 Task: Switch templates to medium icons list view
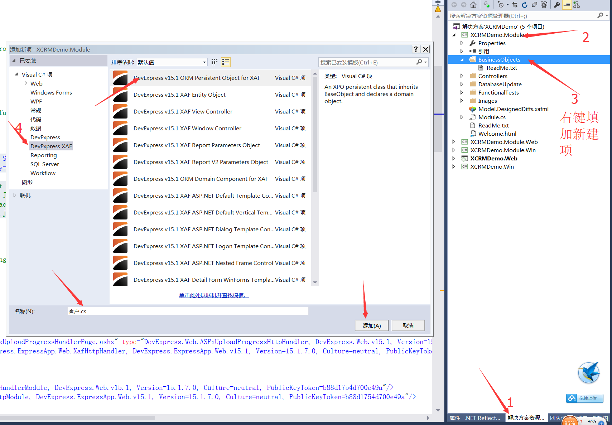pyautogui.click(x=226, y=62)
